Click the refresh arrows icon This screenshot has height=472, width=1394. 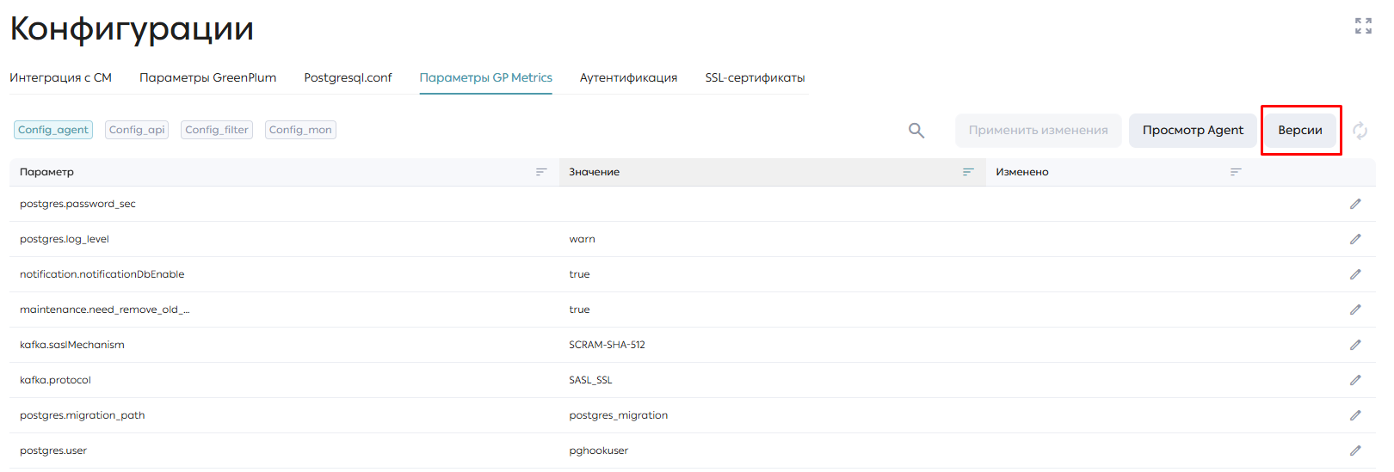point(1360,131)
